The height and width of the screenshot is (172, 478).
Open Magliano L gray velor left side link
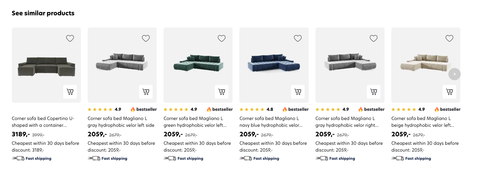click(121, 122)
